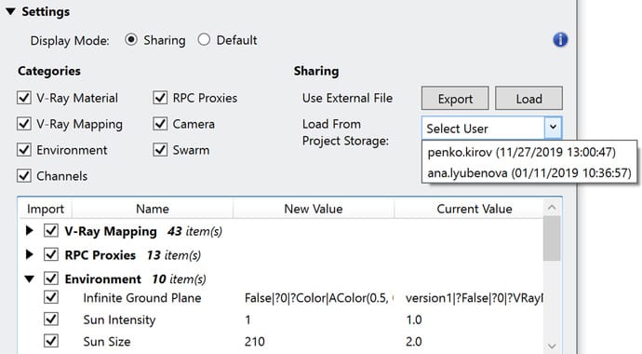The height and width of the screenshot is (354, 642).
Task: Toggle the Channels category checkbox
Action: point(24,176)
